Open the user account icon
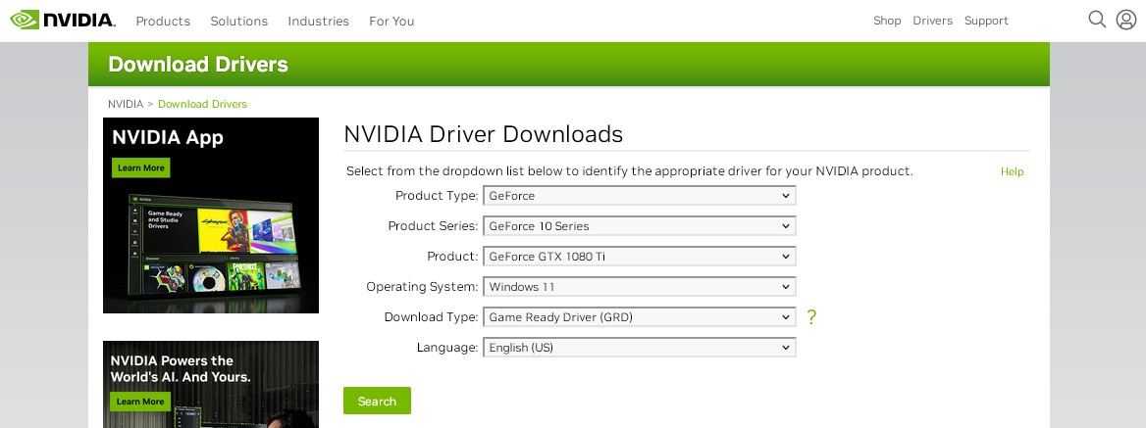This screenshot has width=1146, height=428. click(1126, 20)
